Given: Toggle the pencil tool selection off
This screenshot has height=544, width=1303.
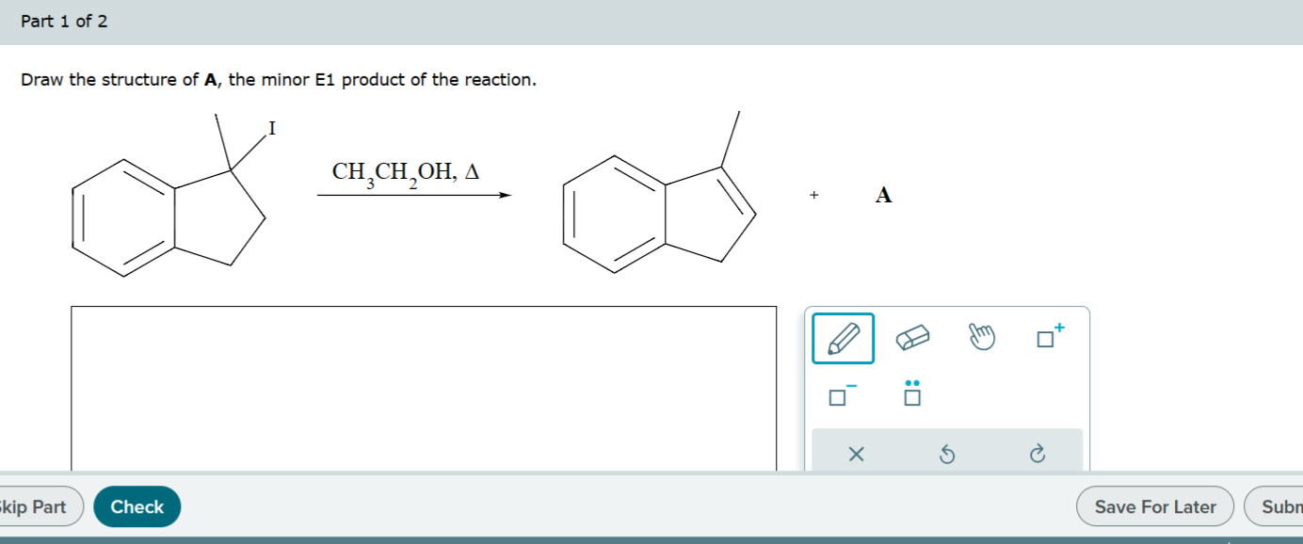Looking at the screenshot, I should pyautogui.click(x=843, y=338).
